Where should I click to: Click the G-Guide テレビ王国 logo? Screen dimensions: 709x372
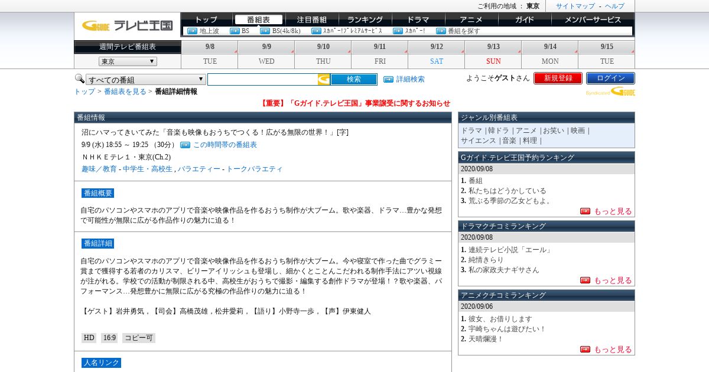click(127, 25)
